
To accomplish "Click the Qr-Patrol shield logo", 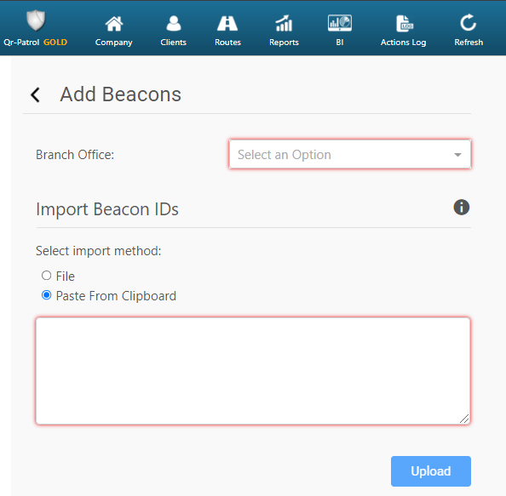I will 36,20.
